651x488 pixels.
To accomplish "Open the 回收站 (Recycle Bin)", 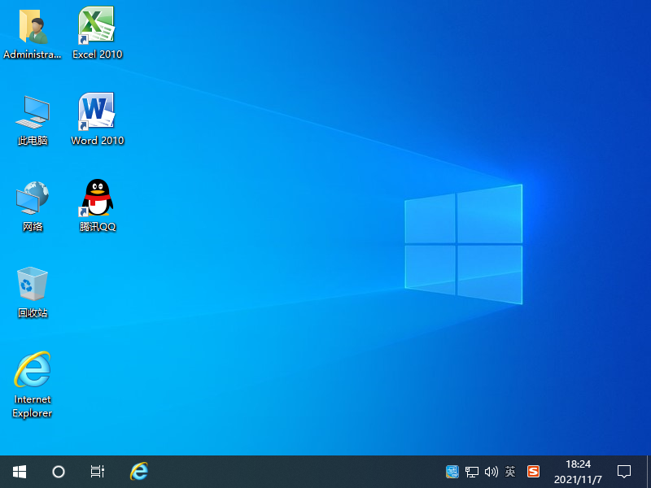I will pos(32,284).
